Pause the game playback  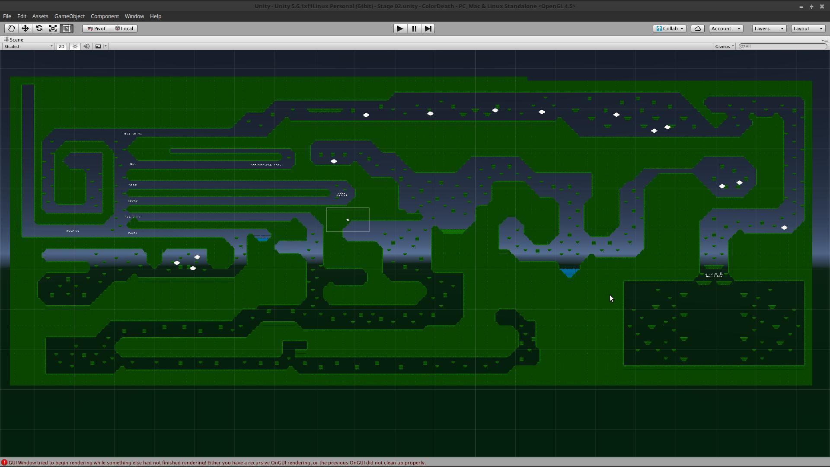click(414, 29)
